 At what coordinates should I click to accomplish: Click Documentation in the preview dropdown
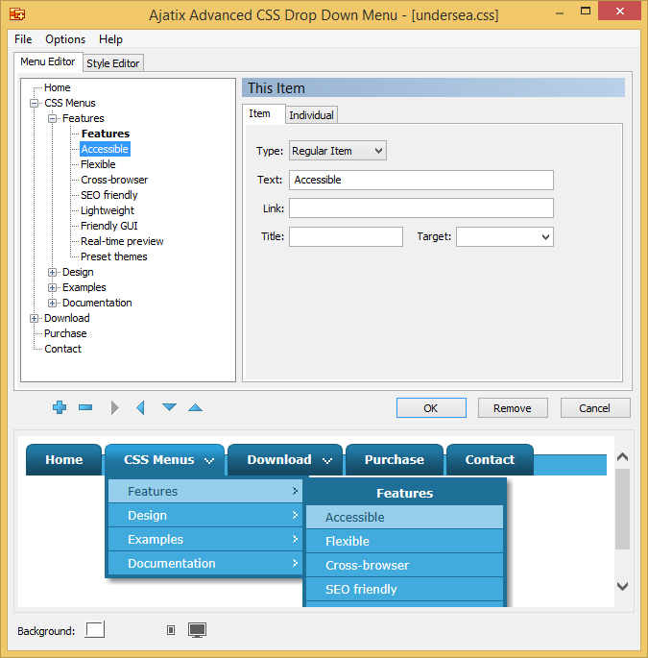205,563
